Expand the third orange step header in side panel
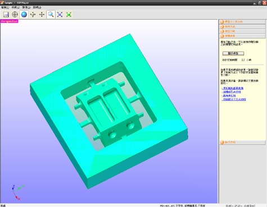 point(242,31)
